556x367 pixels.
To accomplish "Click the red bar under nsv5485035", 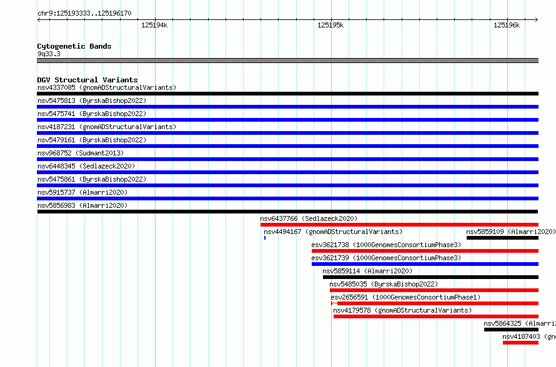I will (x=434, y=290).
